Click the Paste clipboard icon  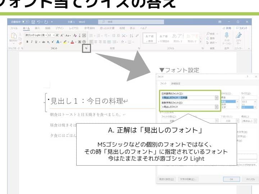pos(14,36)
